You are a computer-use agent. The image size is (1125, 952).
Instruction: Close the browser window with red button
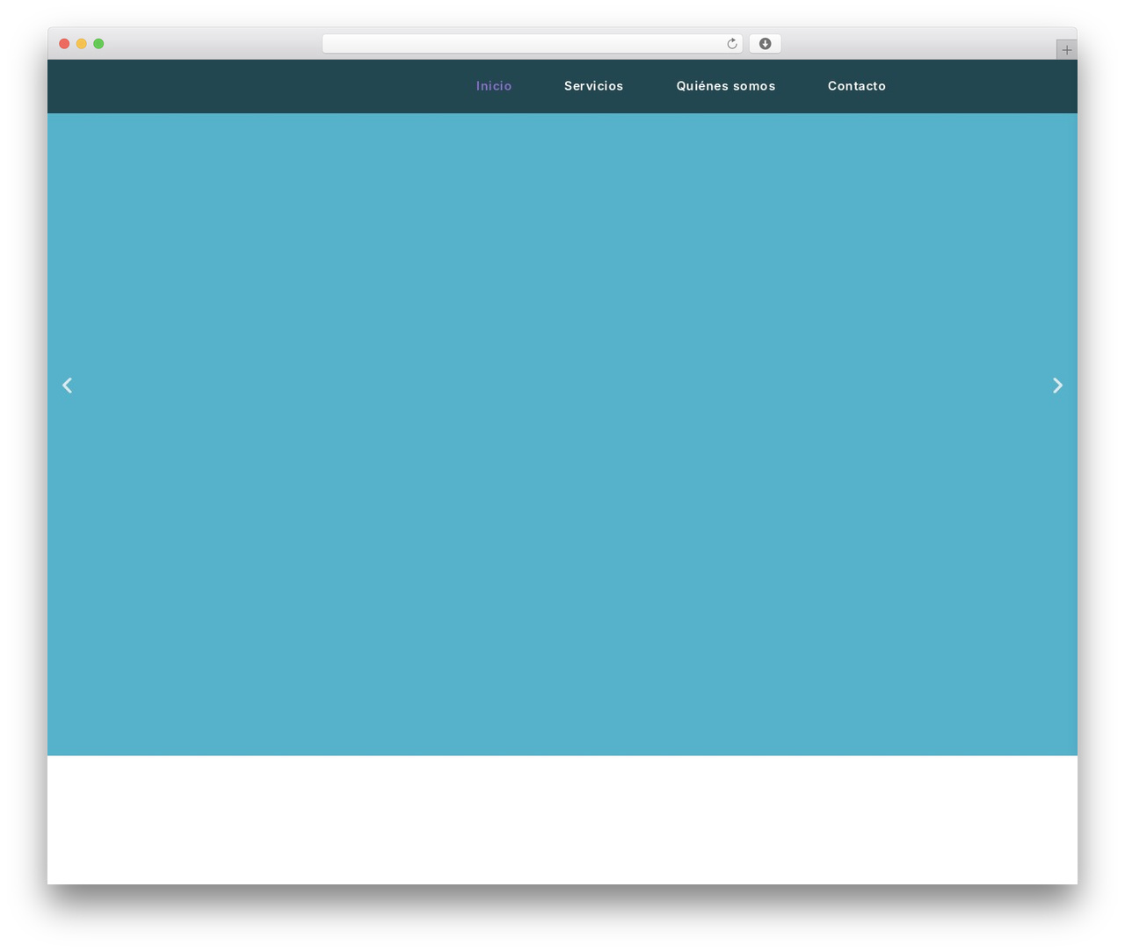tap(64, 44)
